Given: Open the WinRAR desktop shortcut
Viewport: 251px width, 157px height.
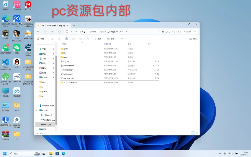Looking at the screenshot, I should [6, 135].
